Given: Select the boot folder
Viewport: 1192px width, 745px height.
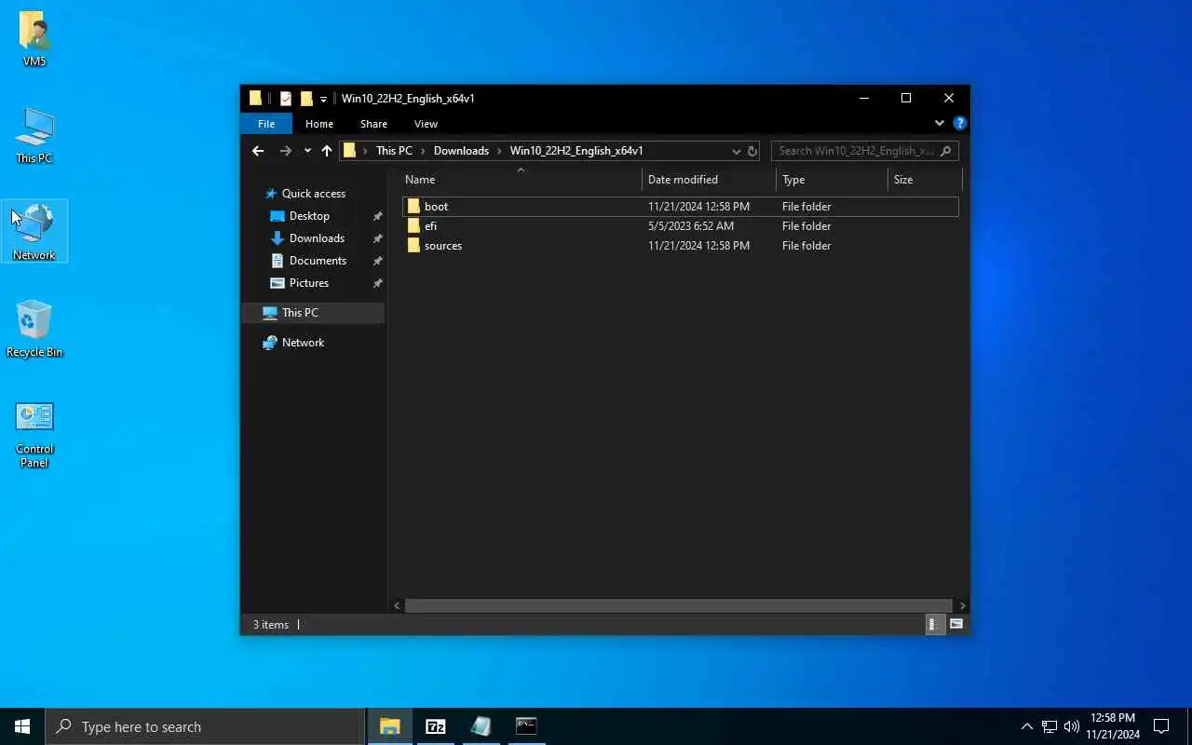Looking at the screenshot, I should tap(681, 207).
